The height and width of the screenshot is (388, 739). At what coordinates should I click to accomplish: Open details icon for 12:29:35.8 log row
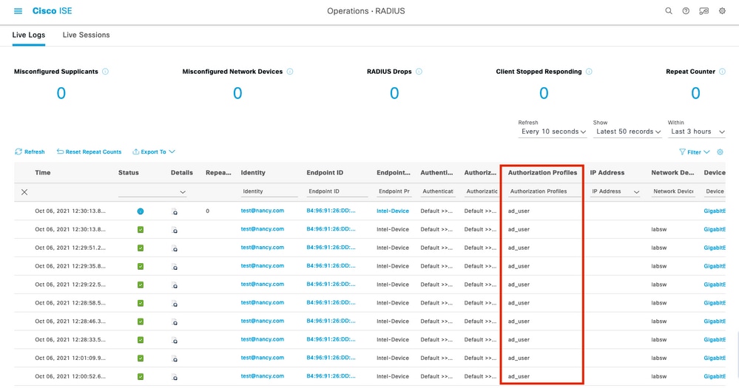click(x=175, y=267)
